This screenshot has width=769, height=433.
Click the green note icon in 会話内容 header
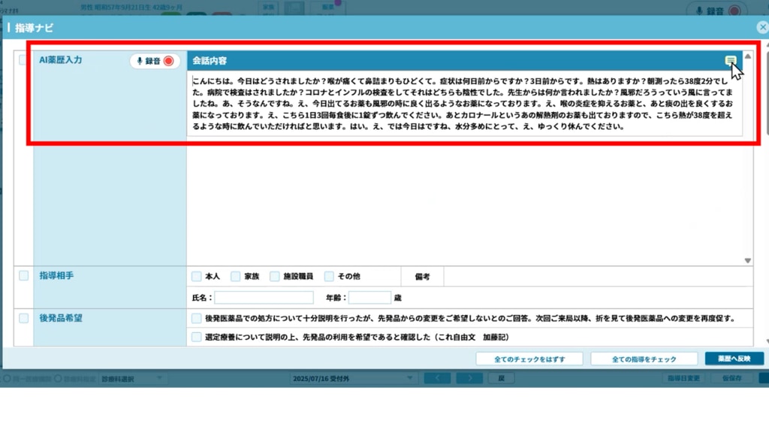click(x=730, y=60)
